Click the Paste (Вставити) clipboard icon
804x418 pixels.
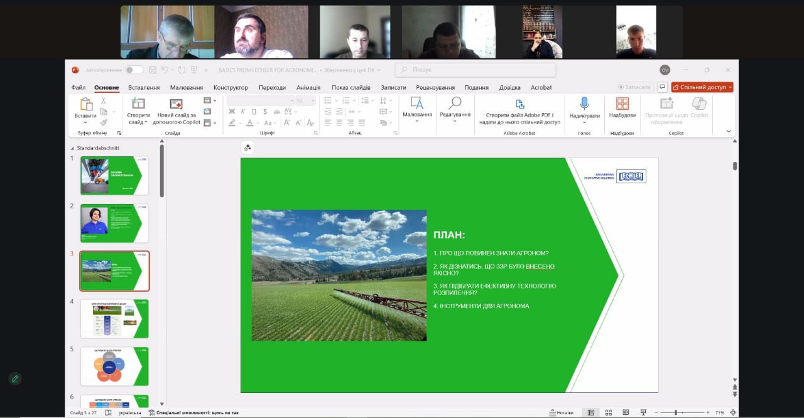point(86,105)
